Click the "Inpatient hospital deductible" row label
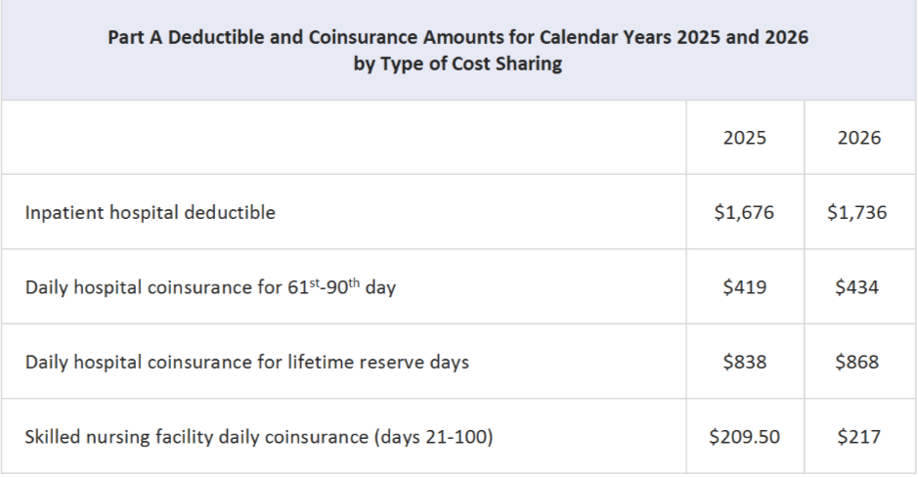The width and height of the screenshot is (918, 477). point(151,212)
